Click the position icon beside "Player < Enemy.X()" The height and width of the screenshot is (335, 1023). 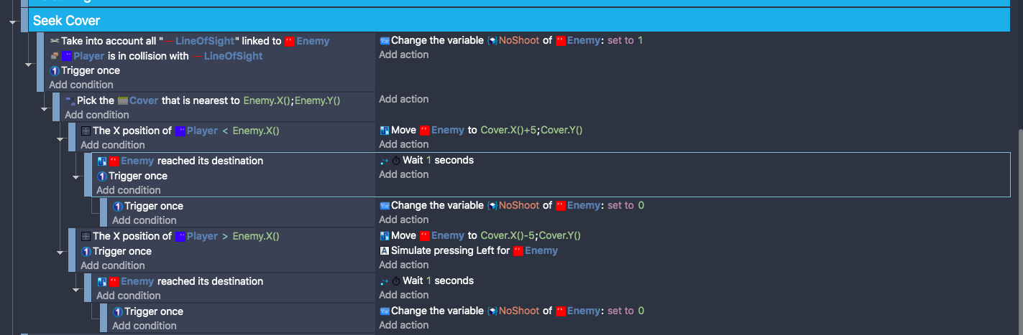pyautogui.click(x=86, y=131)
